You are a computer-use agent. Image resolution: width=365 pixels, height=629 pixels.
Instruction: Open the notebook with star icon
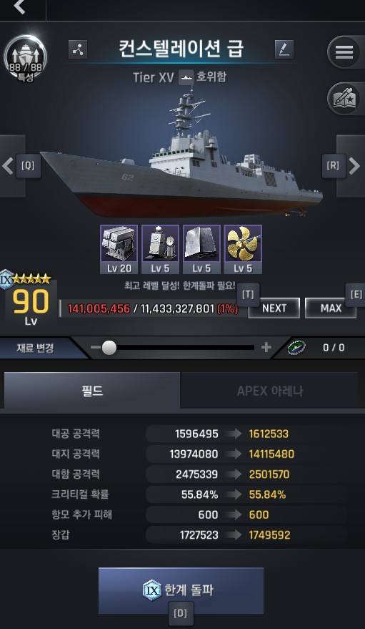[x=344, y=99]
